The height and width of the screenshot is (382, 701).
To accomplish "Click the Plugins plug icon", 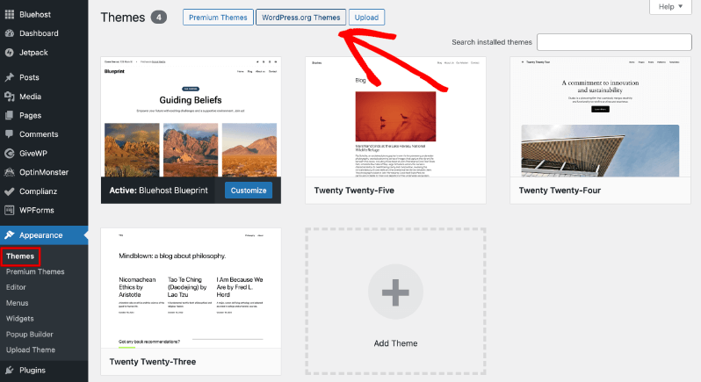I will pos(10,370).
